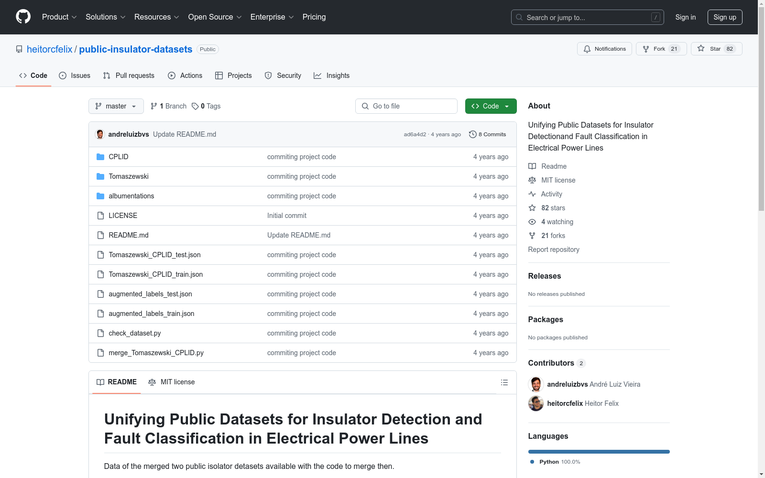The height and width of the screenshot is (478, 765).
Task: Expand the Enterprise menu
Action: [x=272, y=17]
